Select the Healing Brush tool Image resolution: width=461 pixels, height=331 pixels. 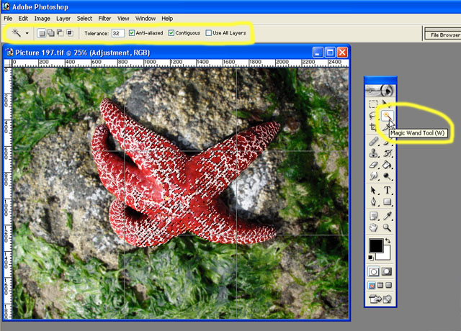coord(373,142)
